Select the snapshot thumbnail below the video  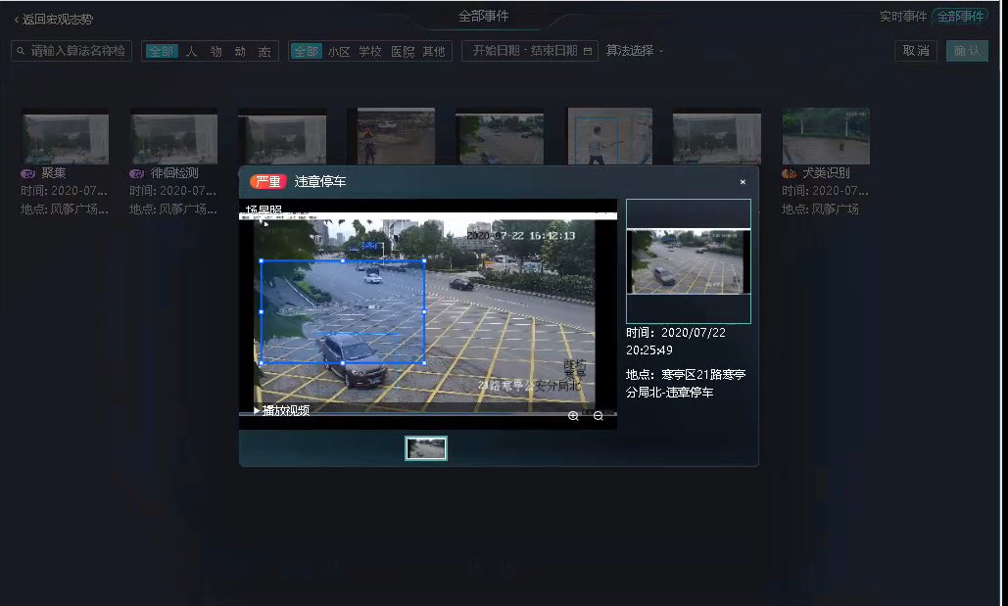click(426, 448)
